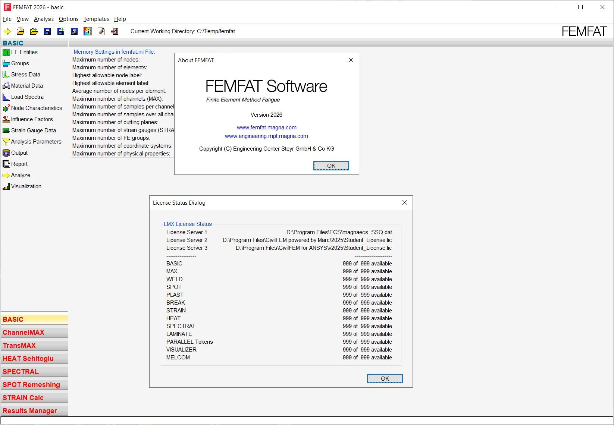Switch to the Results Manager module
This screenshot has width=614, height=425.
pyautogui.click(x=34, y=411)
